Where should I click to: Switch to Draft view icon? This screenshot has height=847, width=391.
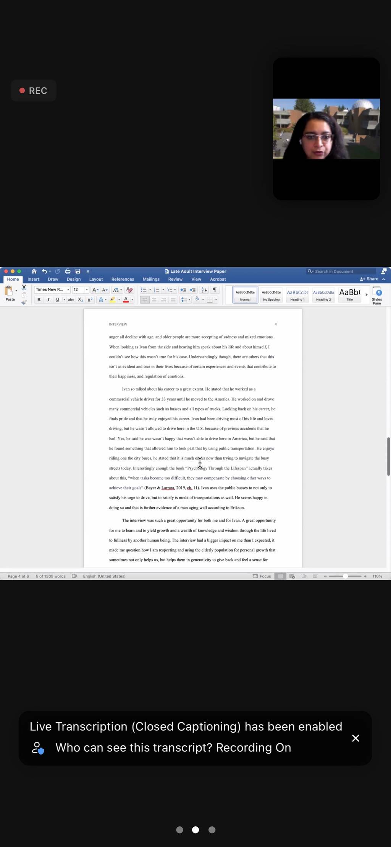pos(315,576)
